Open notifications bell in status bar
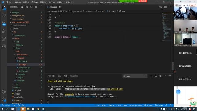Image resolution: width=197 pixels, height=111 pixels. 171,105
